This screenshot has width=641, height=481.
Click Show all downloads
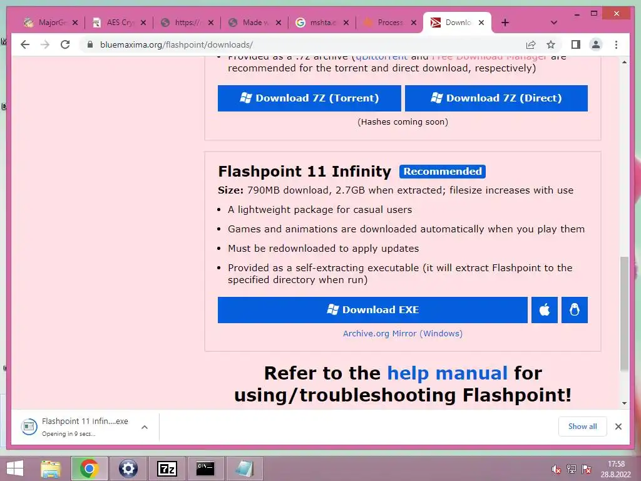click(583, 427)
